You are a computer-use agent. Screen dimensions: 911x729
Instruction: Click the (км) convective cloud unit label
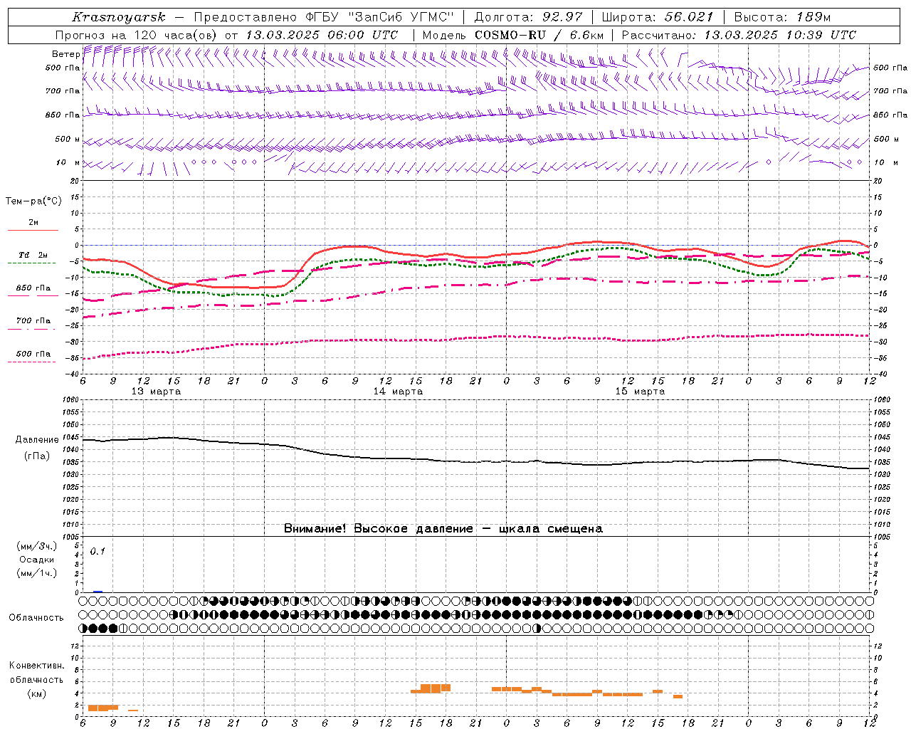pos(37,693)
